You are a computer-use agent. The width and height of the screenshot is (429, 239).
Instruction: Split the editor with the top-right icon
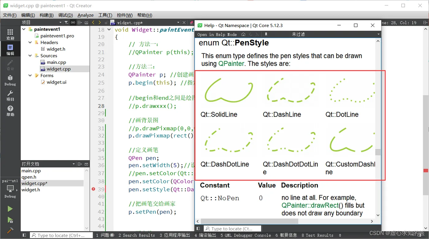(x=426, y=22)
